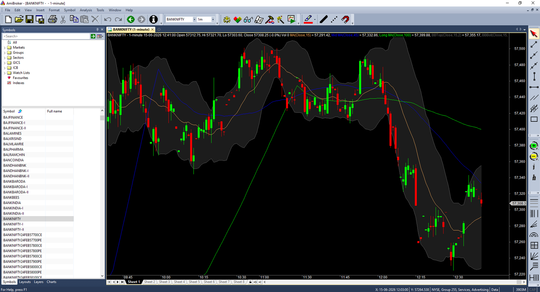This screenshot has width=540, height=292.
Task: Toggle the pin on Symbols panel
Action: pos(98,30)
